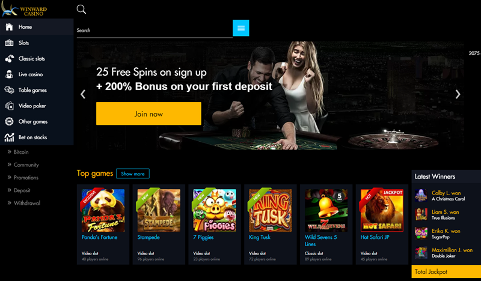Click Show more next to Top games
The height and width of the screenshot is (281, 481).
coord(133,174)
